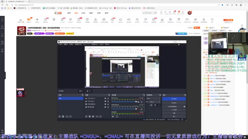This screenshot has width=248, height=139.
Task: Move selected source up in OBS Sources panel
Action: click(x=97, y=116)
